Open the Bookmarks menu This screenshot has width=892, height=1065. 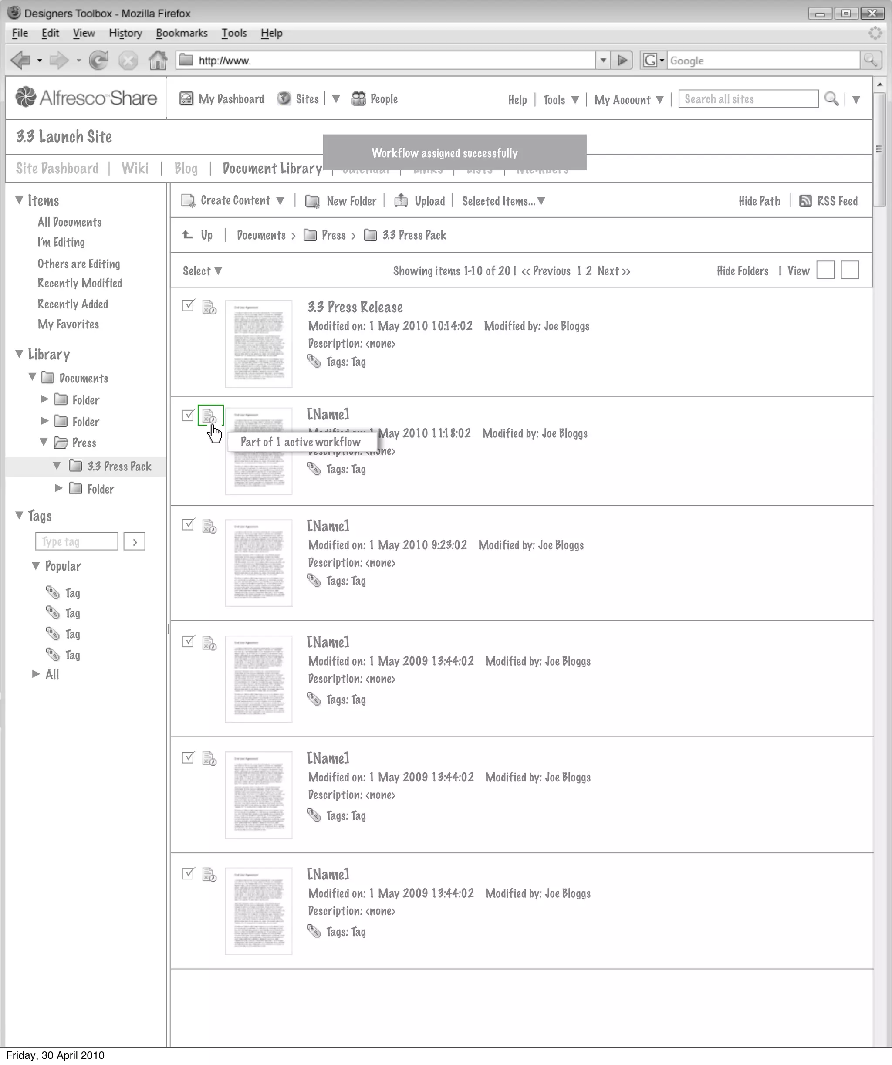click(x=182, y=33)
